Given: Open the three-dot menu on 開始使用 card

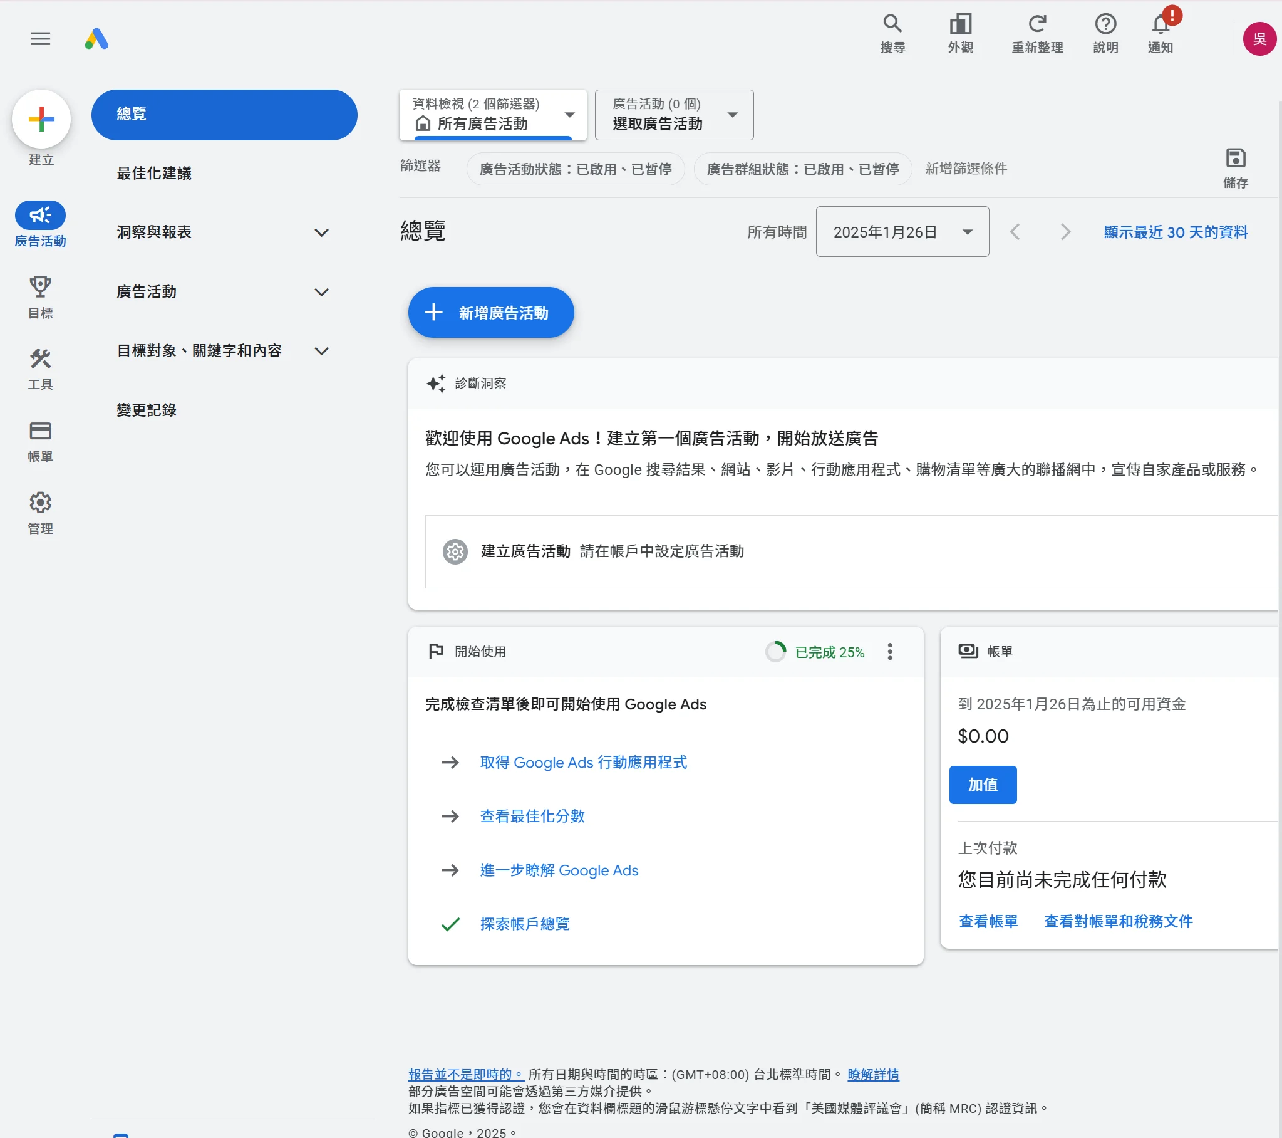Looking at the screenshot, I should (x=889, y=652).
